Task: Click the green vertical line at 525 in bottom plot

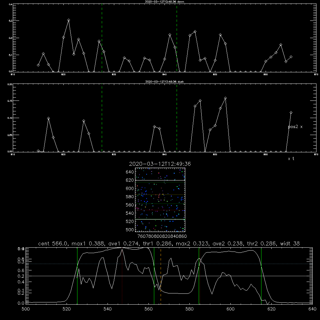Action: click(77, 276)
